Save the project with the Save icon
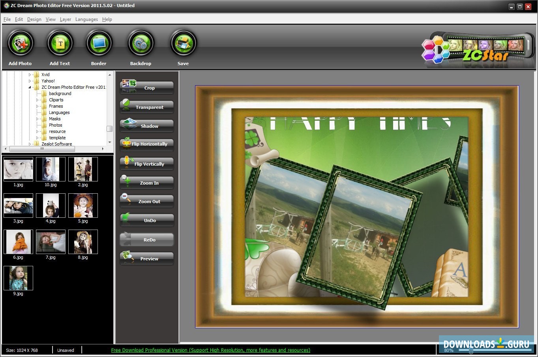This screenshot has width=538, height=357. click(x=183, y=43)
